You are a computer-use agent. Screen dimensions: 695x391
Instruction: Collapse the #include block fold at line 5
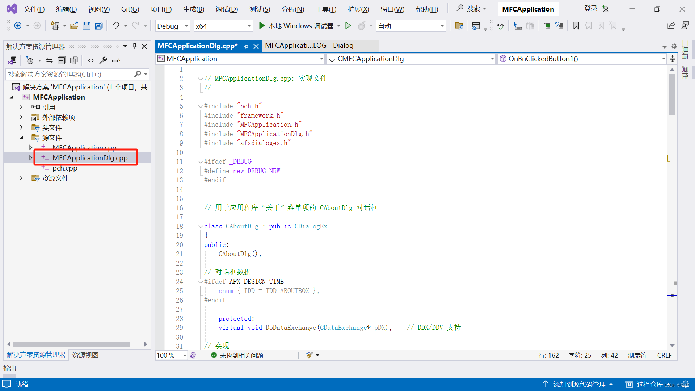(x=200, y=106)
